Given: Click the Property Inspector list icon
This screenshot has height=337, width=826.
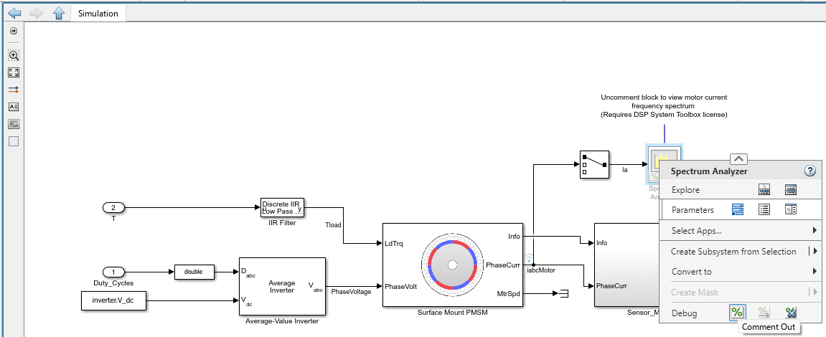Looking at the screenshot, I should point(764,210).
